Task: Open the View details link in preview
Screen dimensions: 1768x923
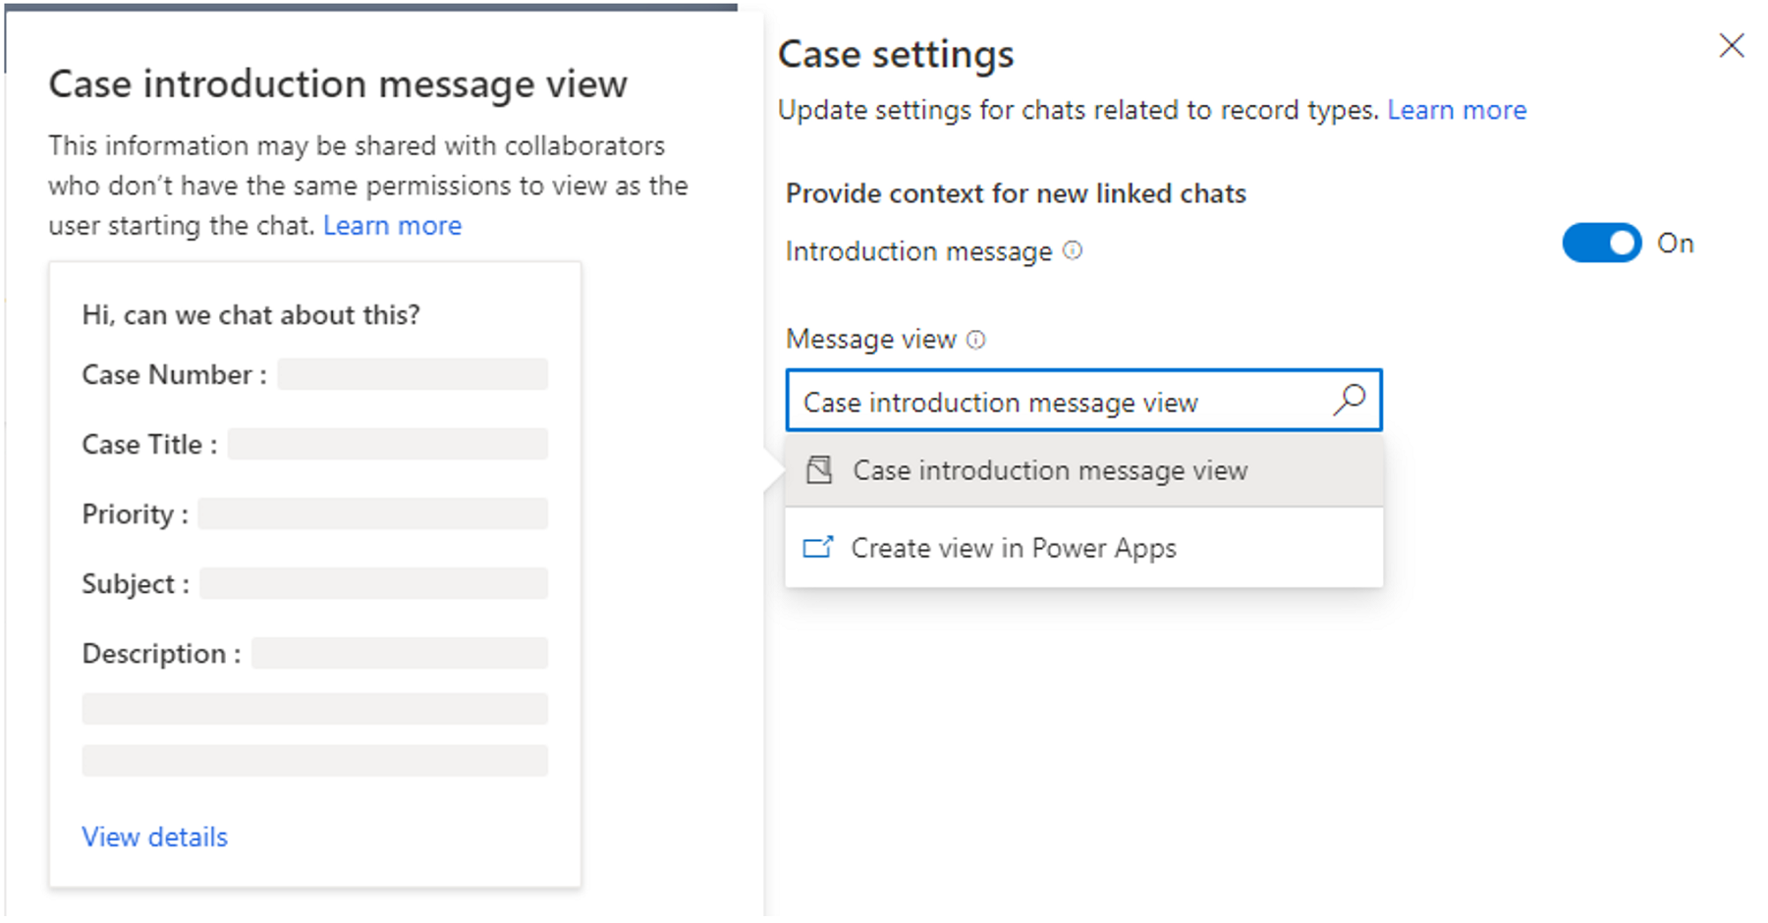Action: click(x=154, y=837)
